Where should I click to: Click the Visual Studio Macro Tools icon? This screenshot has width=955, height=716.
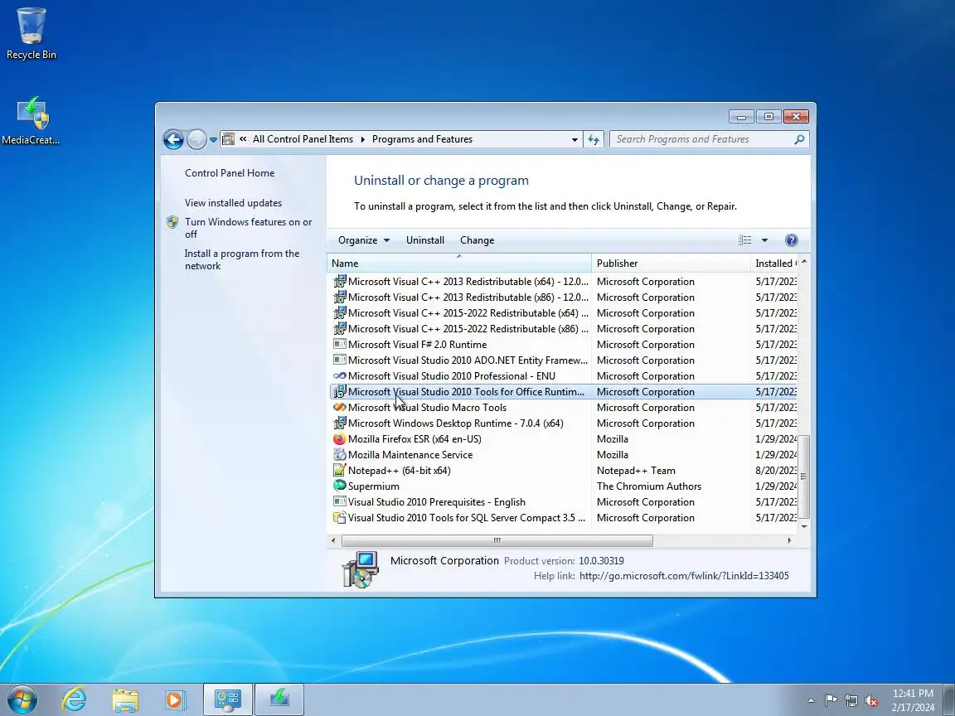point(340,408)
